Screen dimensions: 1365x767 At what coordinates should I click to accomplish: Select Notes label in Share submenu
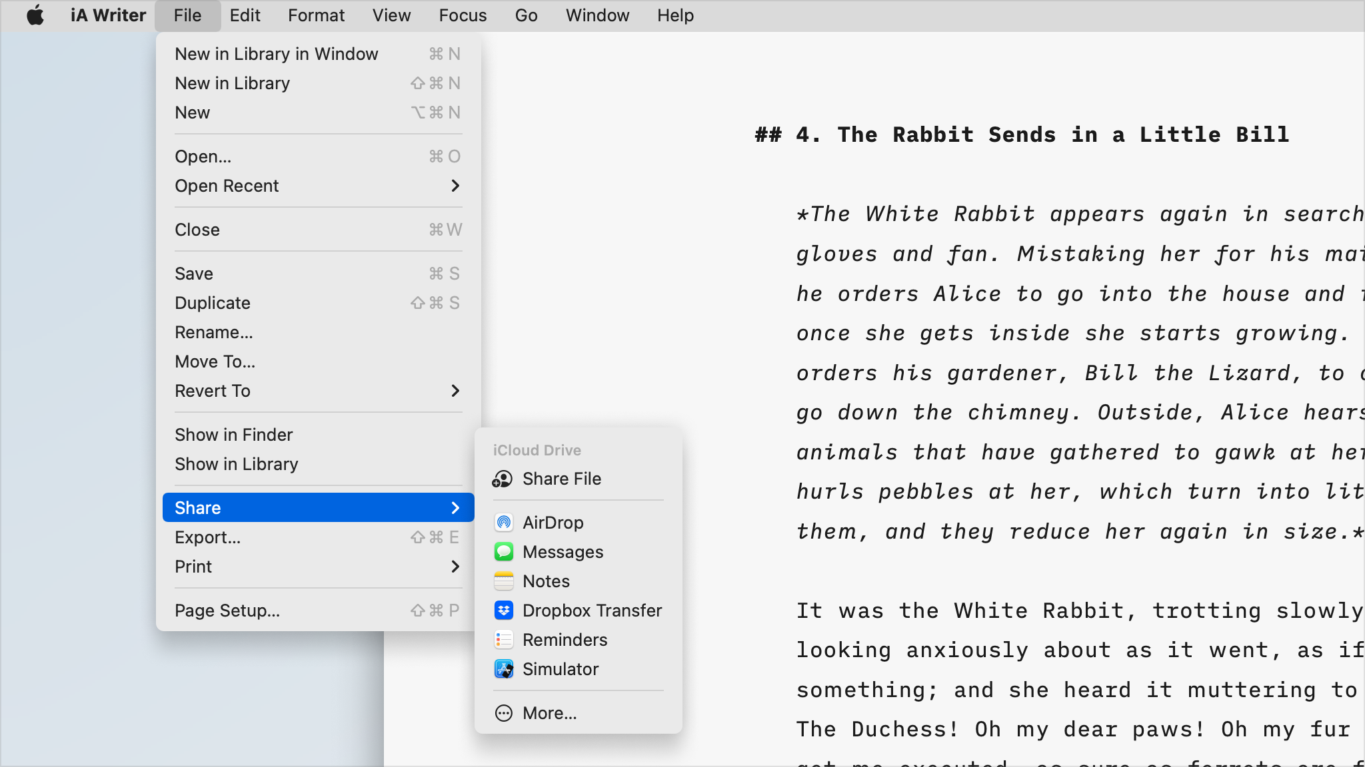pyautogui.click(x=546, y=581)
